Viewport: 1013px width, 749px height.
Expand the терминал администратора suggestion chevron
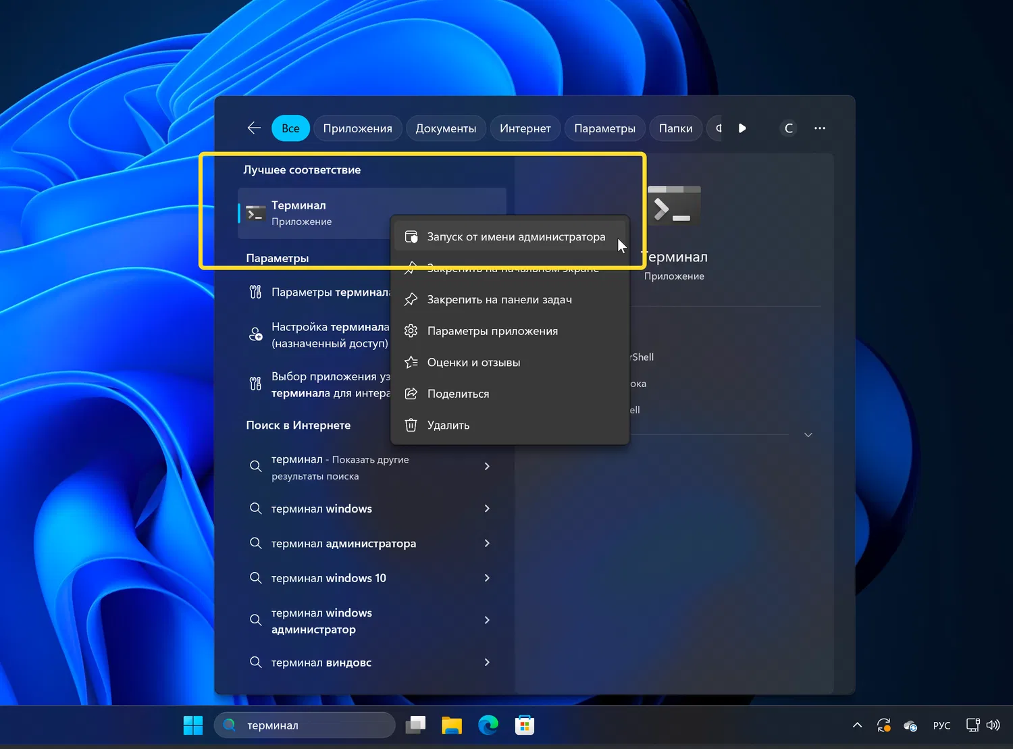tap(487, 543)
